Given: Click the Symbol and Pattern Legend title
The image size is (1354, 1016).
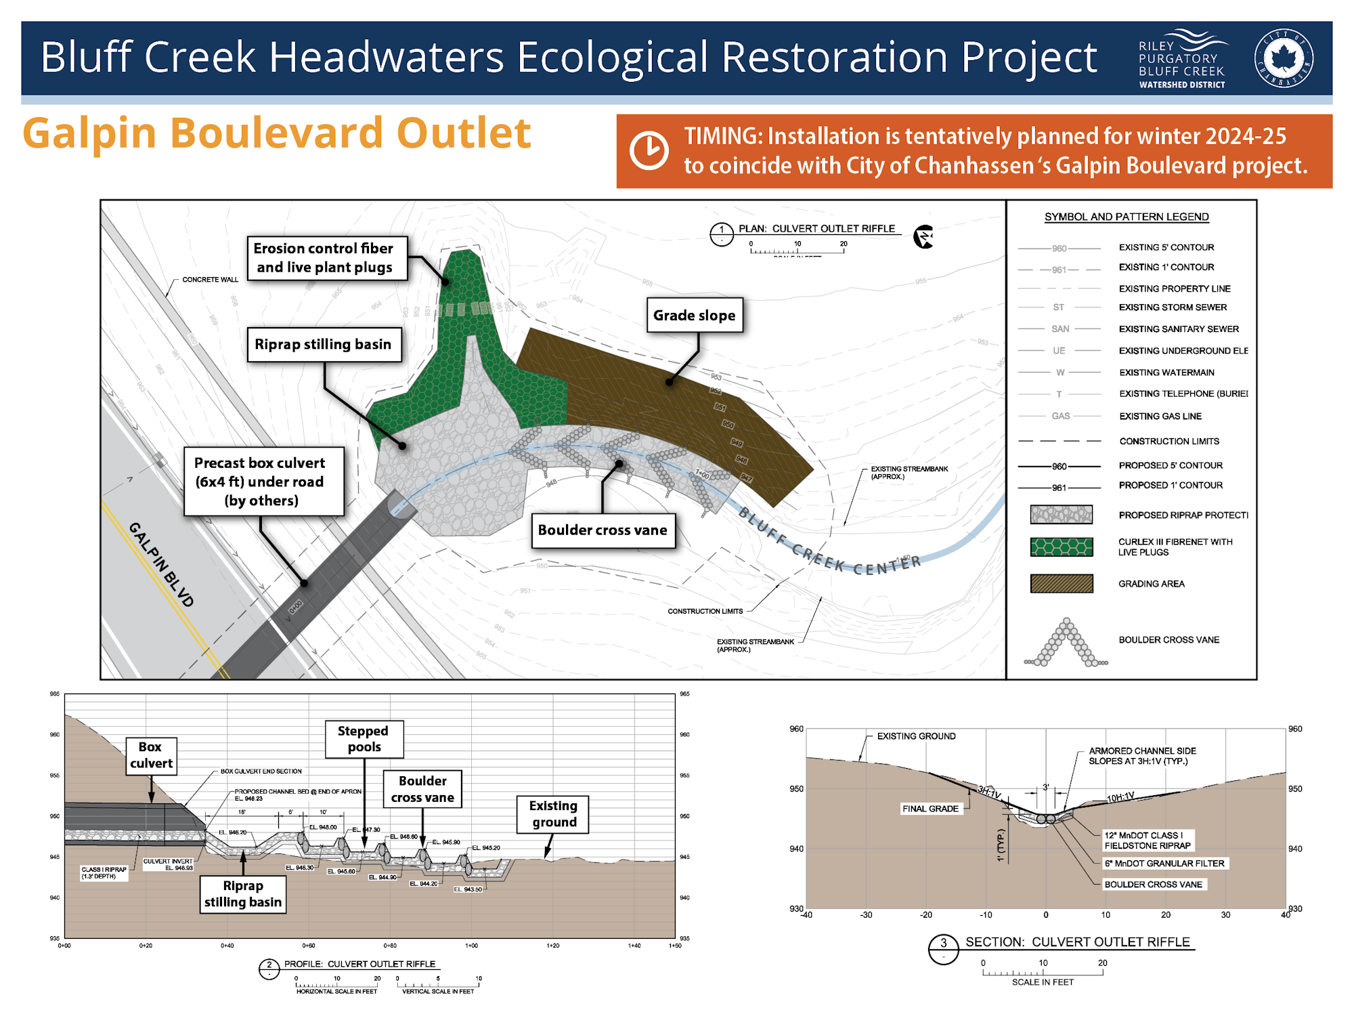Looking at the screenshot, I should point(1126,217).
